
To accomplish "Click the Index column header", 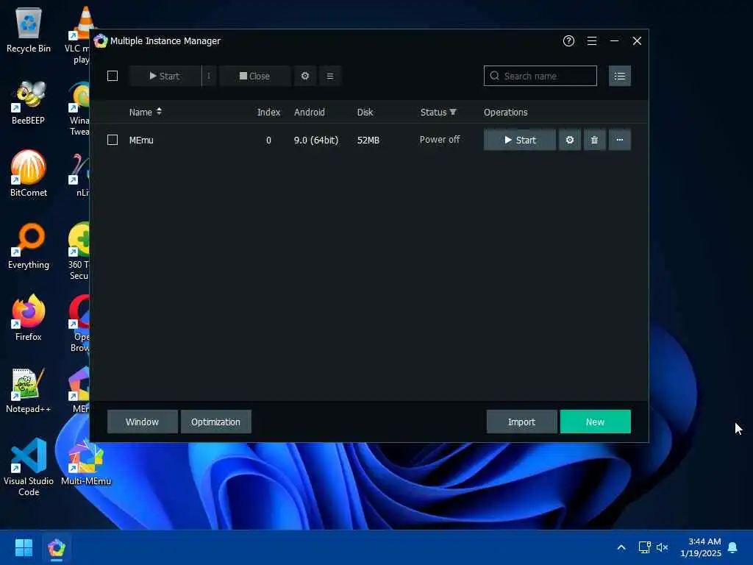I will (x=268, y=112).
